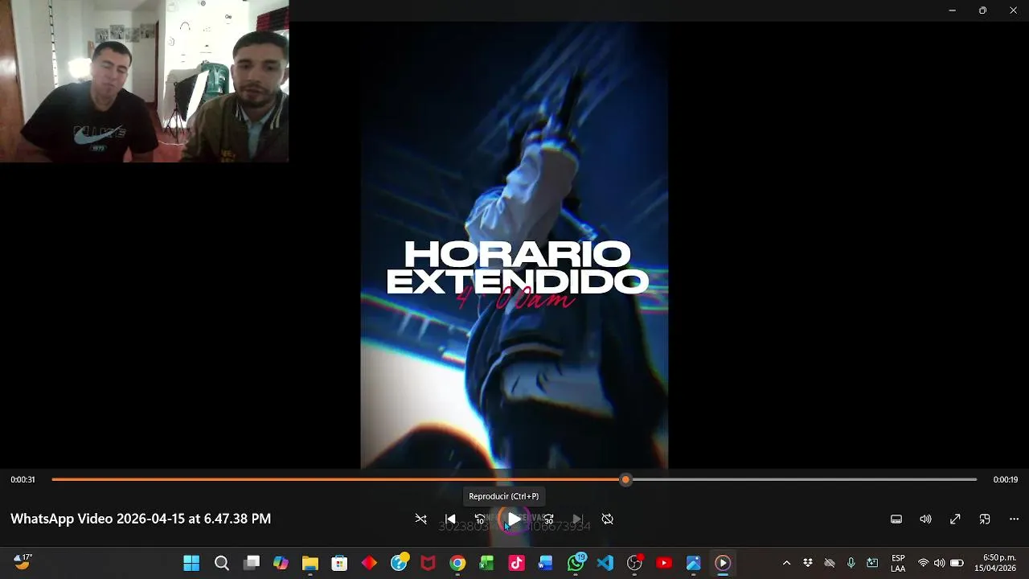Skip back 10 seconds
The image size is (1029, 579).
pos(480,519)
